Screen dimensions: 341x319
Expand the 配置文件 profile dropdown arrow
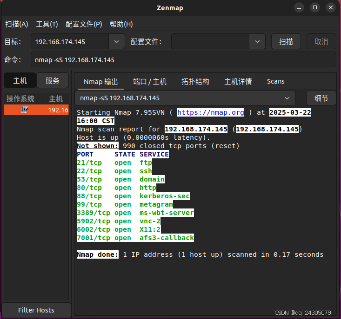click(x=257, y=41)
